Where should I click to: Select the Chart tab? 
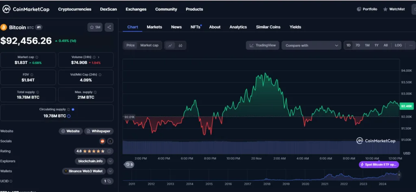coord(132,27)
